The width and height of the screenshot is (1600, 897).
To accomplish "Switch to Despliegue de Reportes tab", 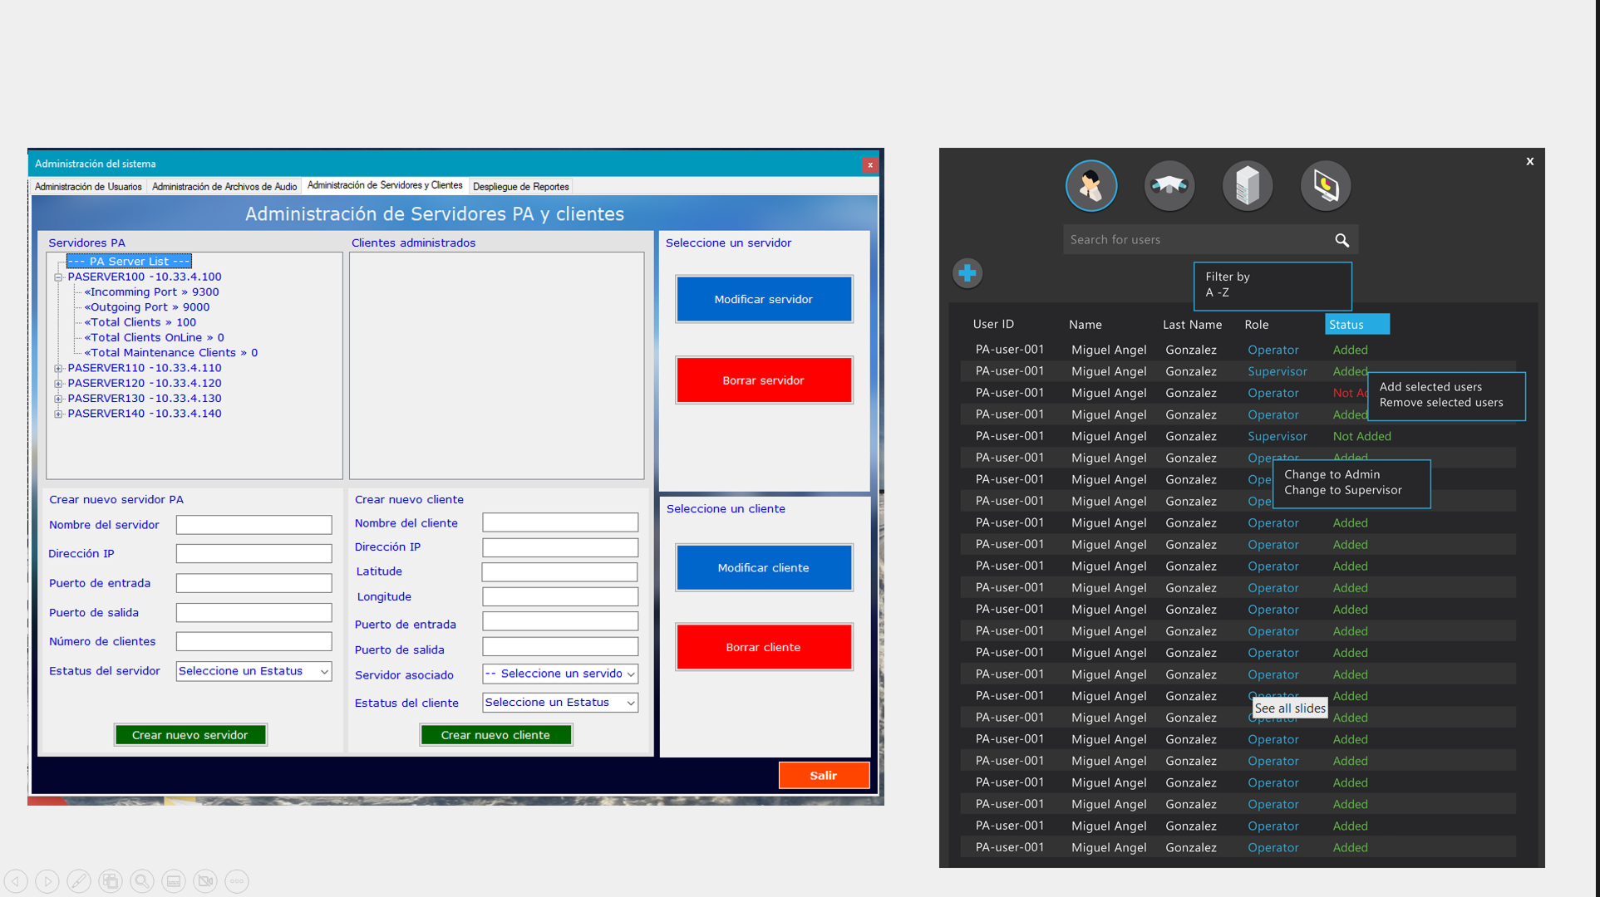I will (x=520, y=187).
